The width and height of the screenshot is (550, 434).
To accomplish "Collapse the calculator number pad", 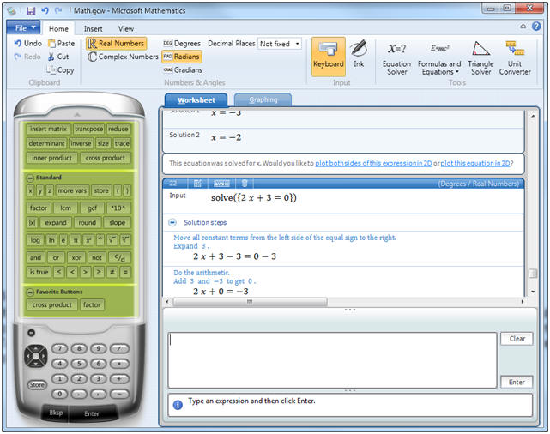I will click(x=31, y=333).
